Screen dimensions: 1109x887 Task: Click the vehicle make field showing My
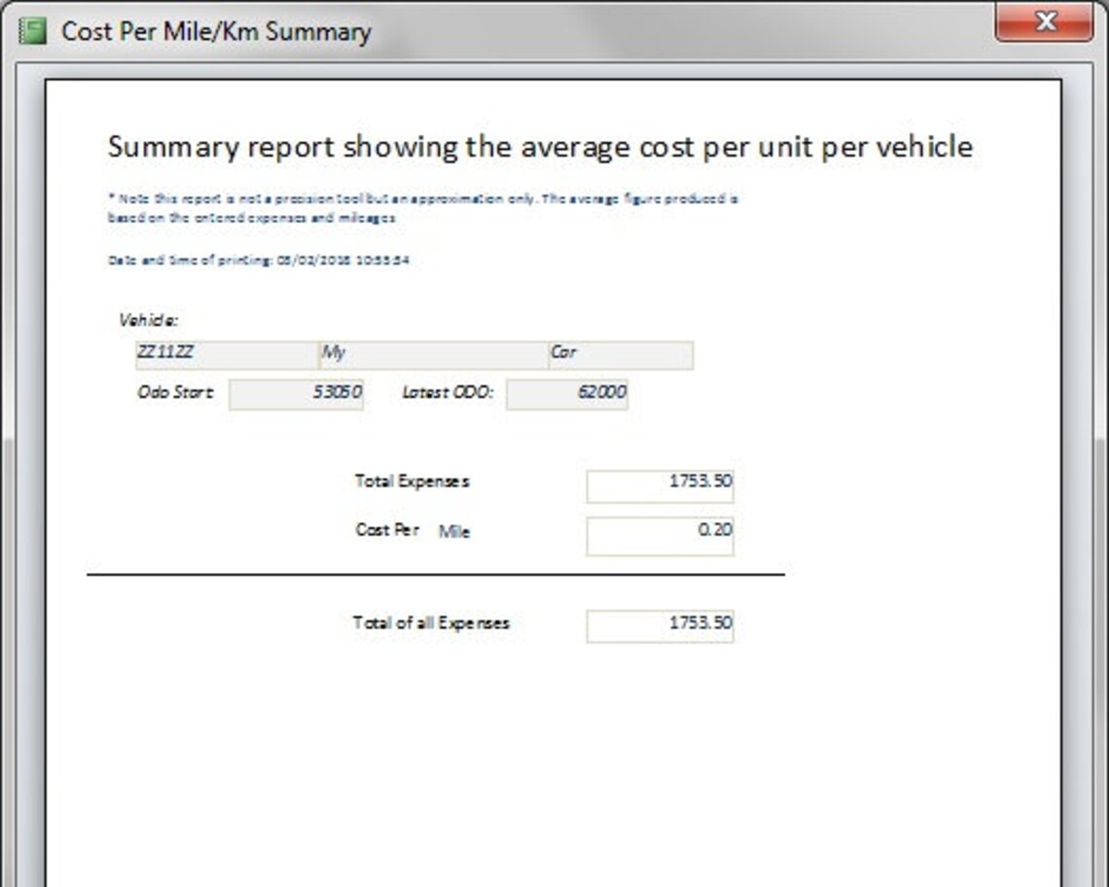click(x=428, y=354)
